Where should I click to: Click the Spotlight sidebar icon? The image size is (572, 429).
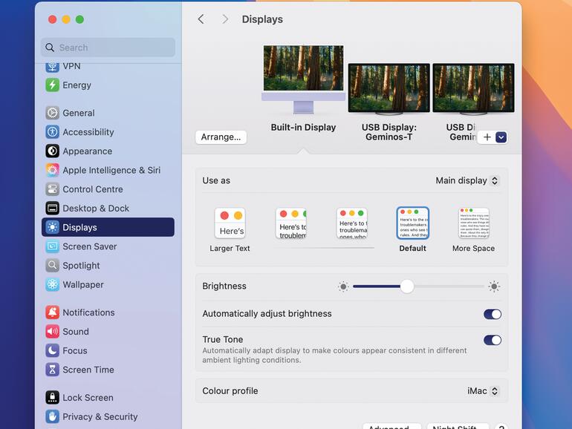pyautogui.click(x=52, y=266)
